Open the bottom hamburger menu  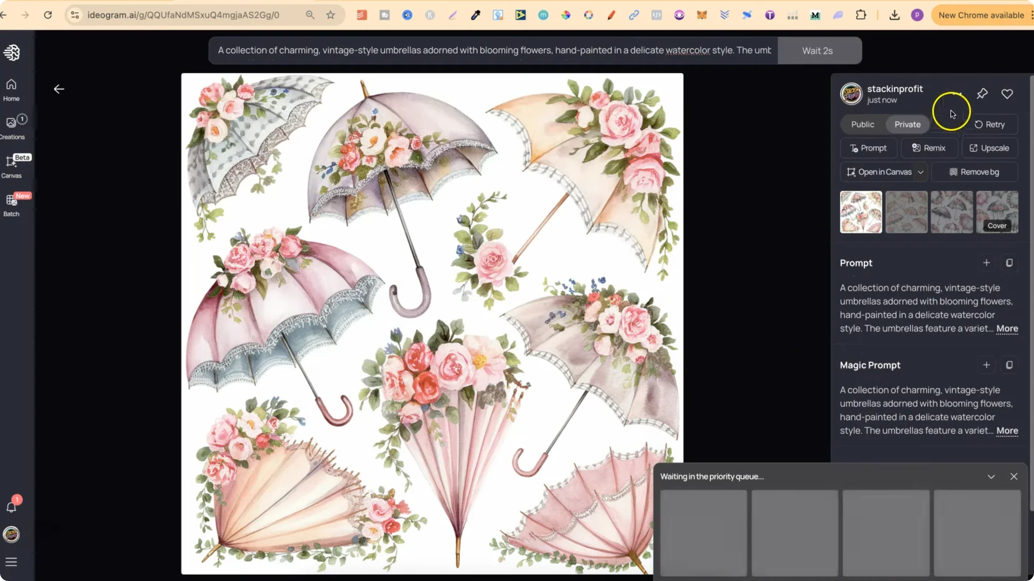[11, 562]
